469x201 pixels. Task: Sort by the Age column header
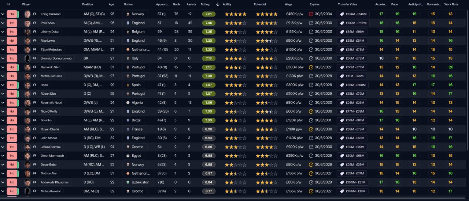tap(111, 4)
